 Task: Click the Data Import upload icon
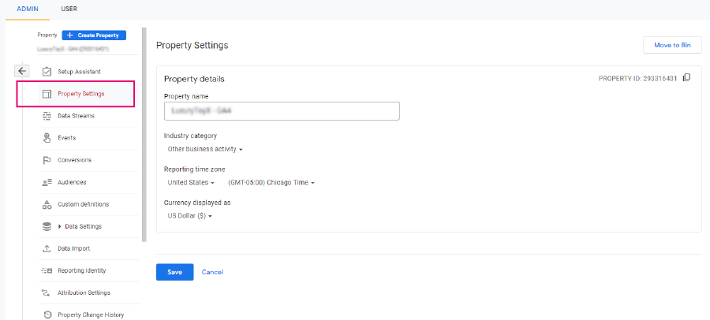[47, 248]
